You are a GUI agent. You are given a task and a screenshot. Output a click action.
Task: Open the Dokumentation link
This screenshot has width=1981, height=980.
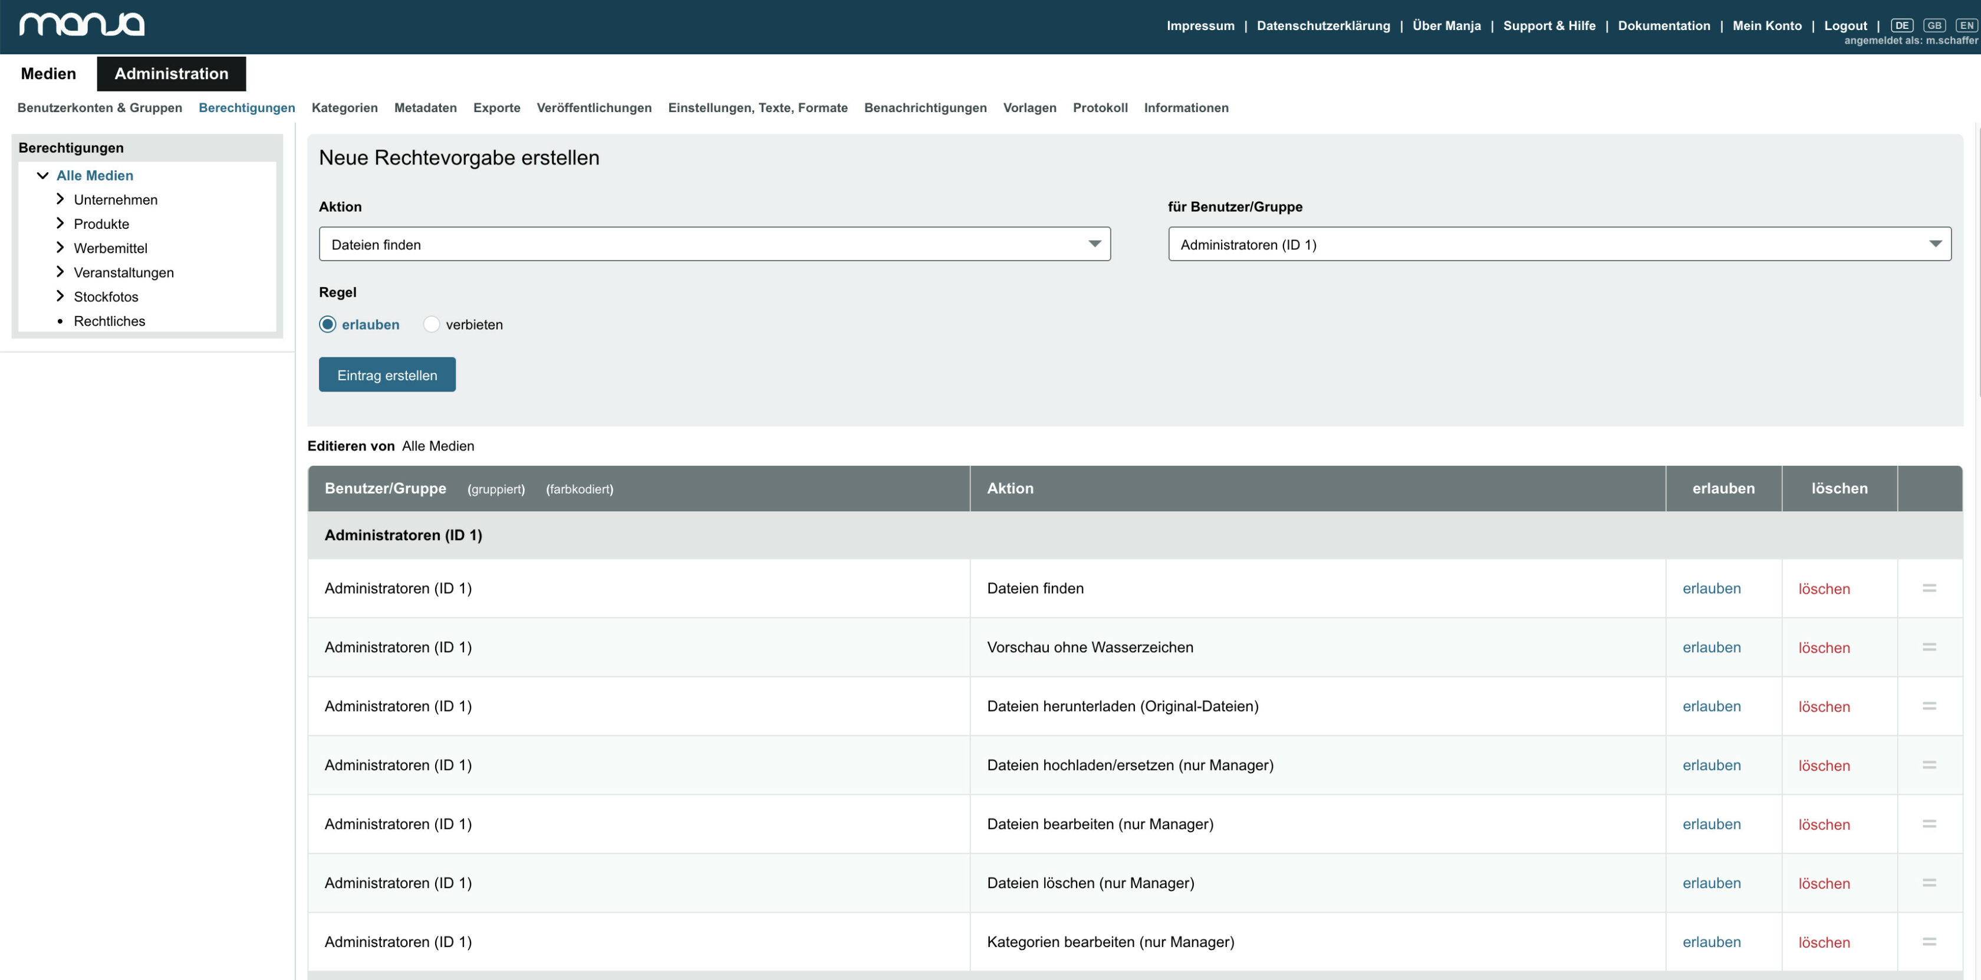[1663, 25]
